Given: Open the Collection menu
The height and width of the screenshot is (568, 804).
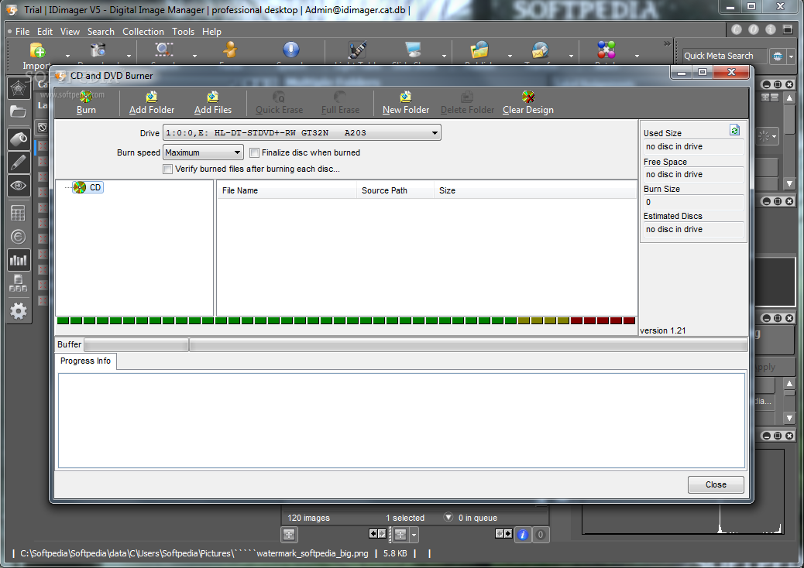Looking at the screenshot, I should (x=143, y=32).
